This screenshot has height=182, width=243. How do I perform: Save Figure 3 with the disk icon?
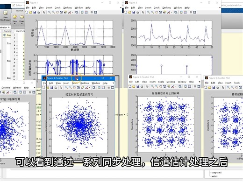pos(134,12)
